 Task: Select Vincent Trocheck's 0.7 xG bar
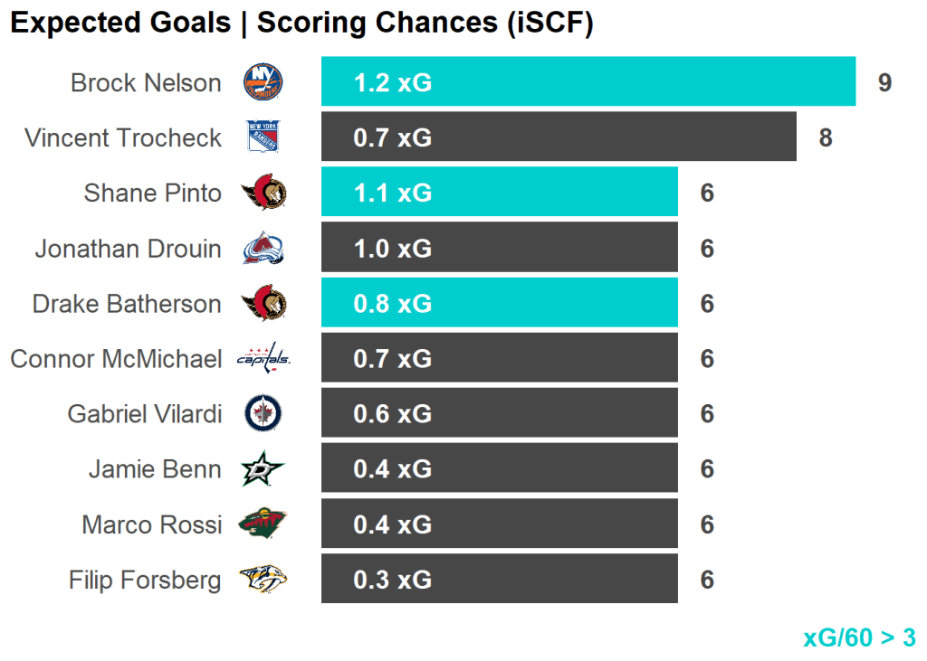[559, 137]
